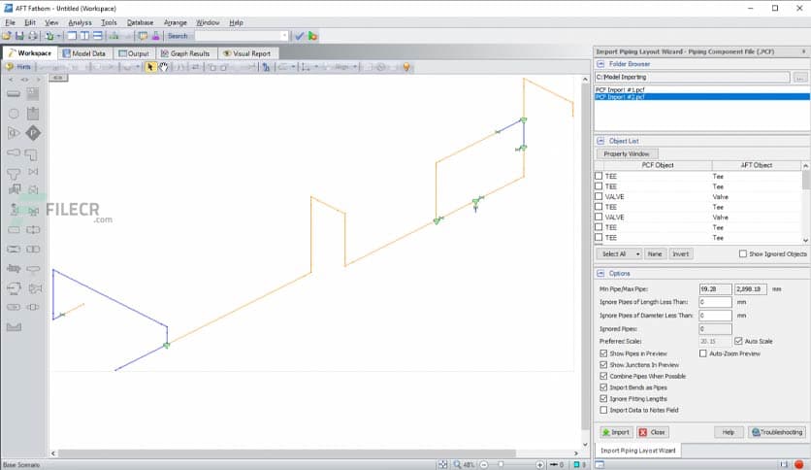
Task: Expand the Search box dropdown
Action: pyautogui.click(x=283, y=36)
